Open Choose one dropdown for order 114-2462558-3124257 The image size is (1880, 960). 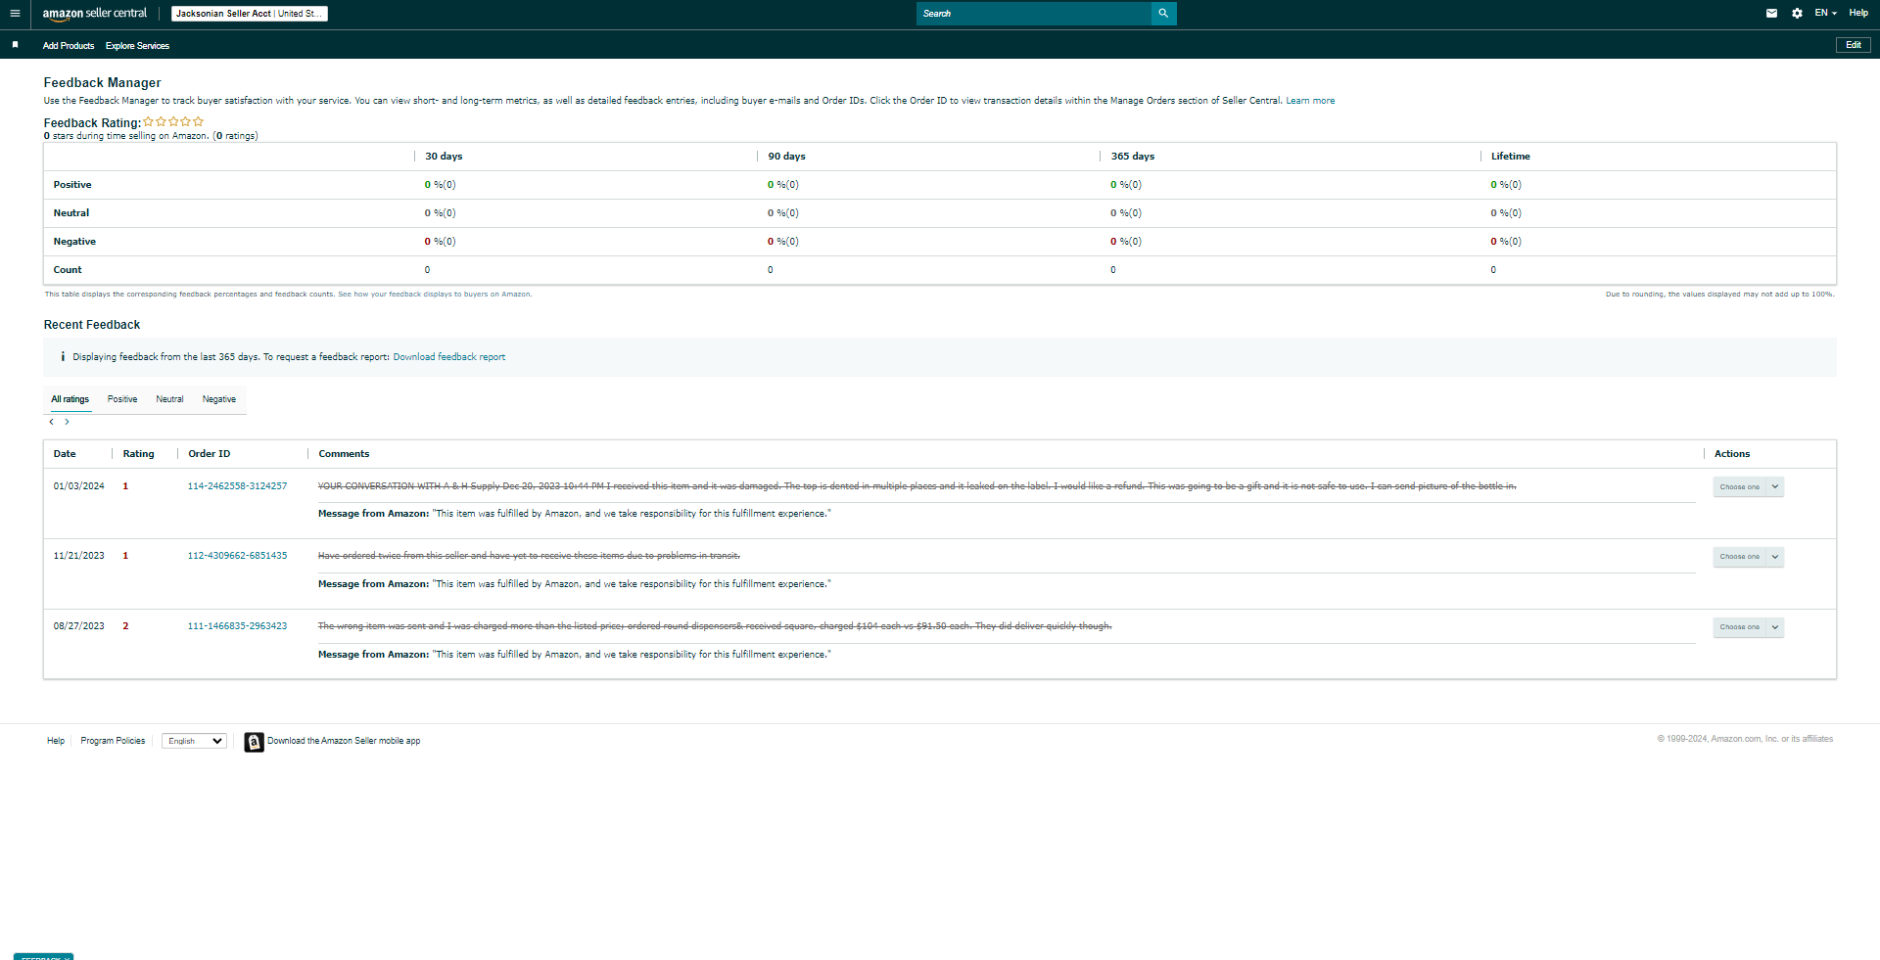1748,487
